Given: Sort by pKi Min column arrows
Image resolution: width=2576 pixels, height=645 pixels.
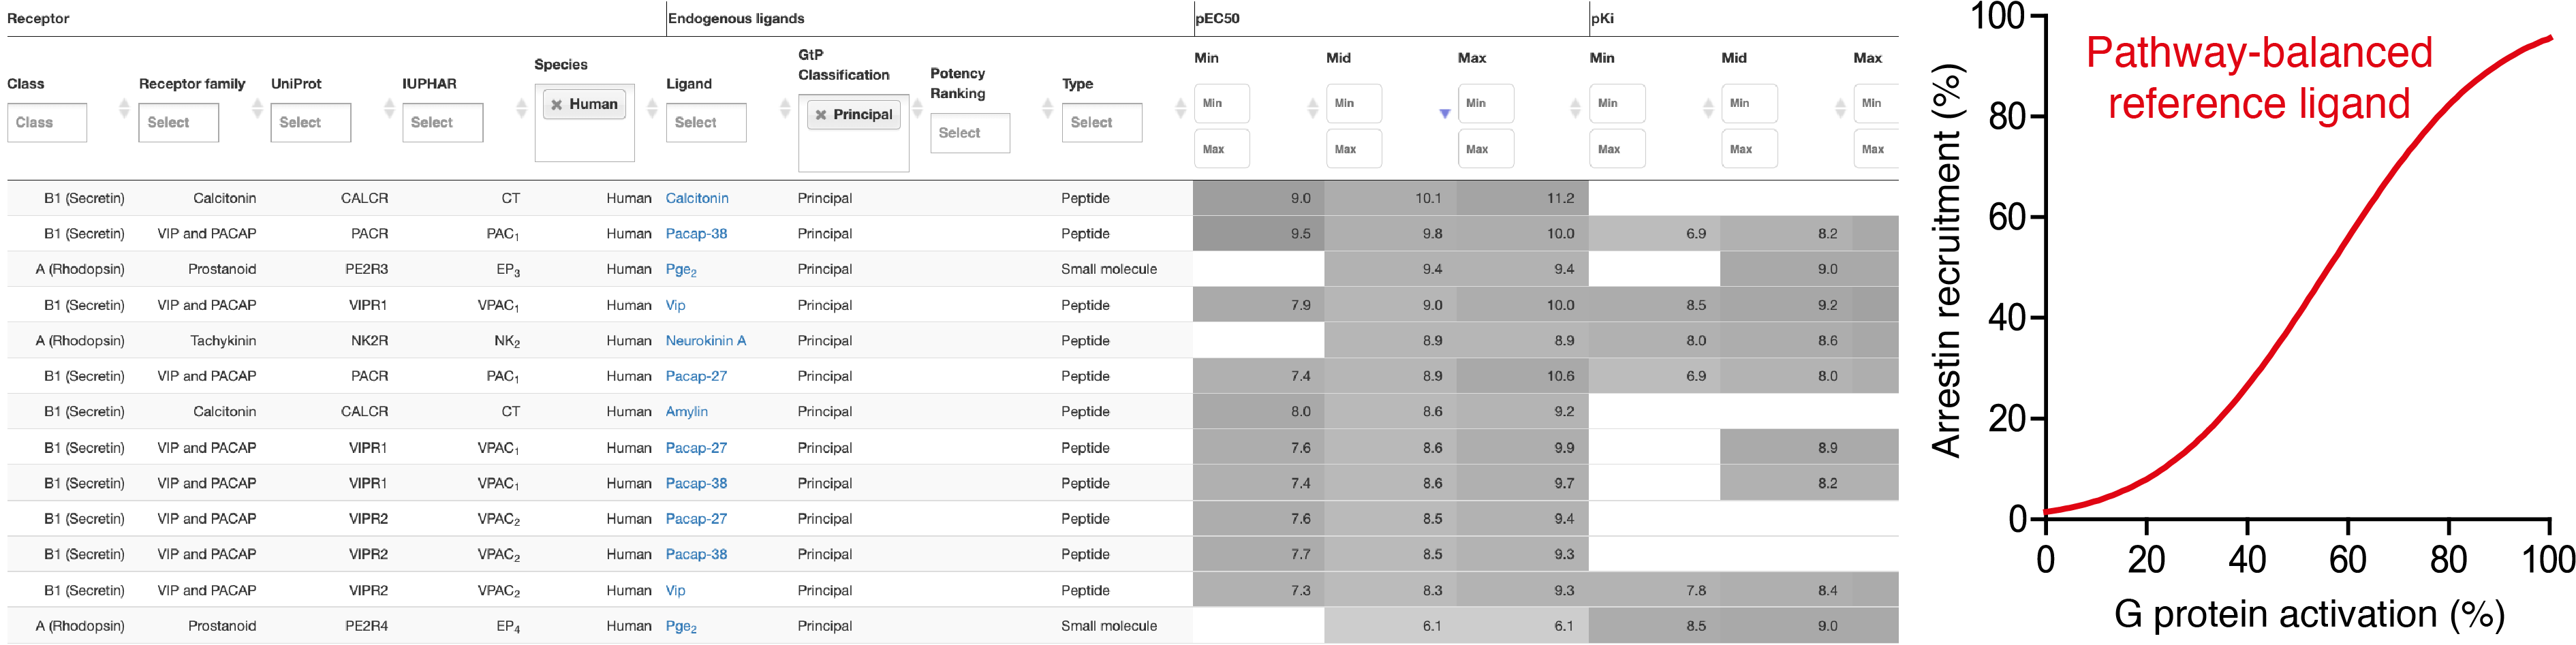Looking at the screenshot, I should (x=1708, y=108).
